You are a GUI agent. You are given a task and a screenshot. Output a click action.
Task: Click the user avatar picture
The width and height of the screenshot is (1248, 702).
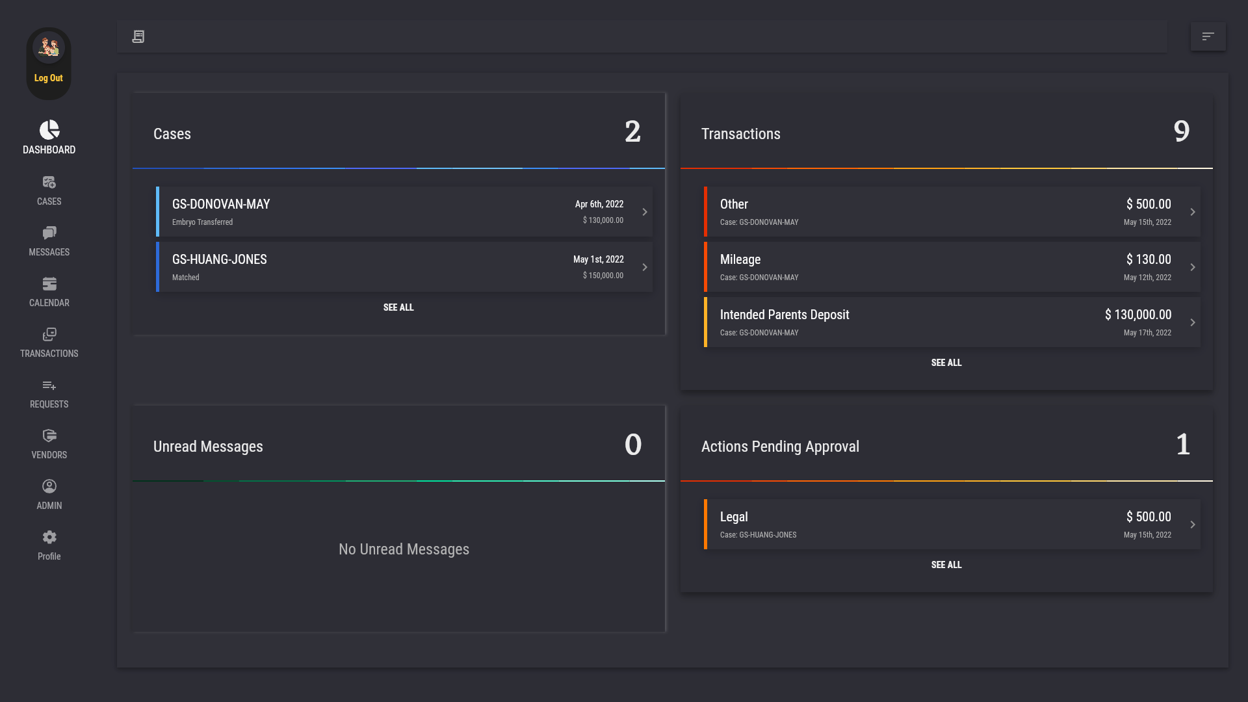click(x=49, y=47)
